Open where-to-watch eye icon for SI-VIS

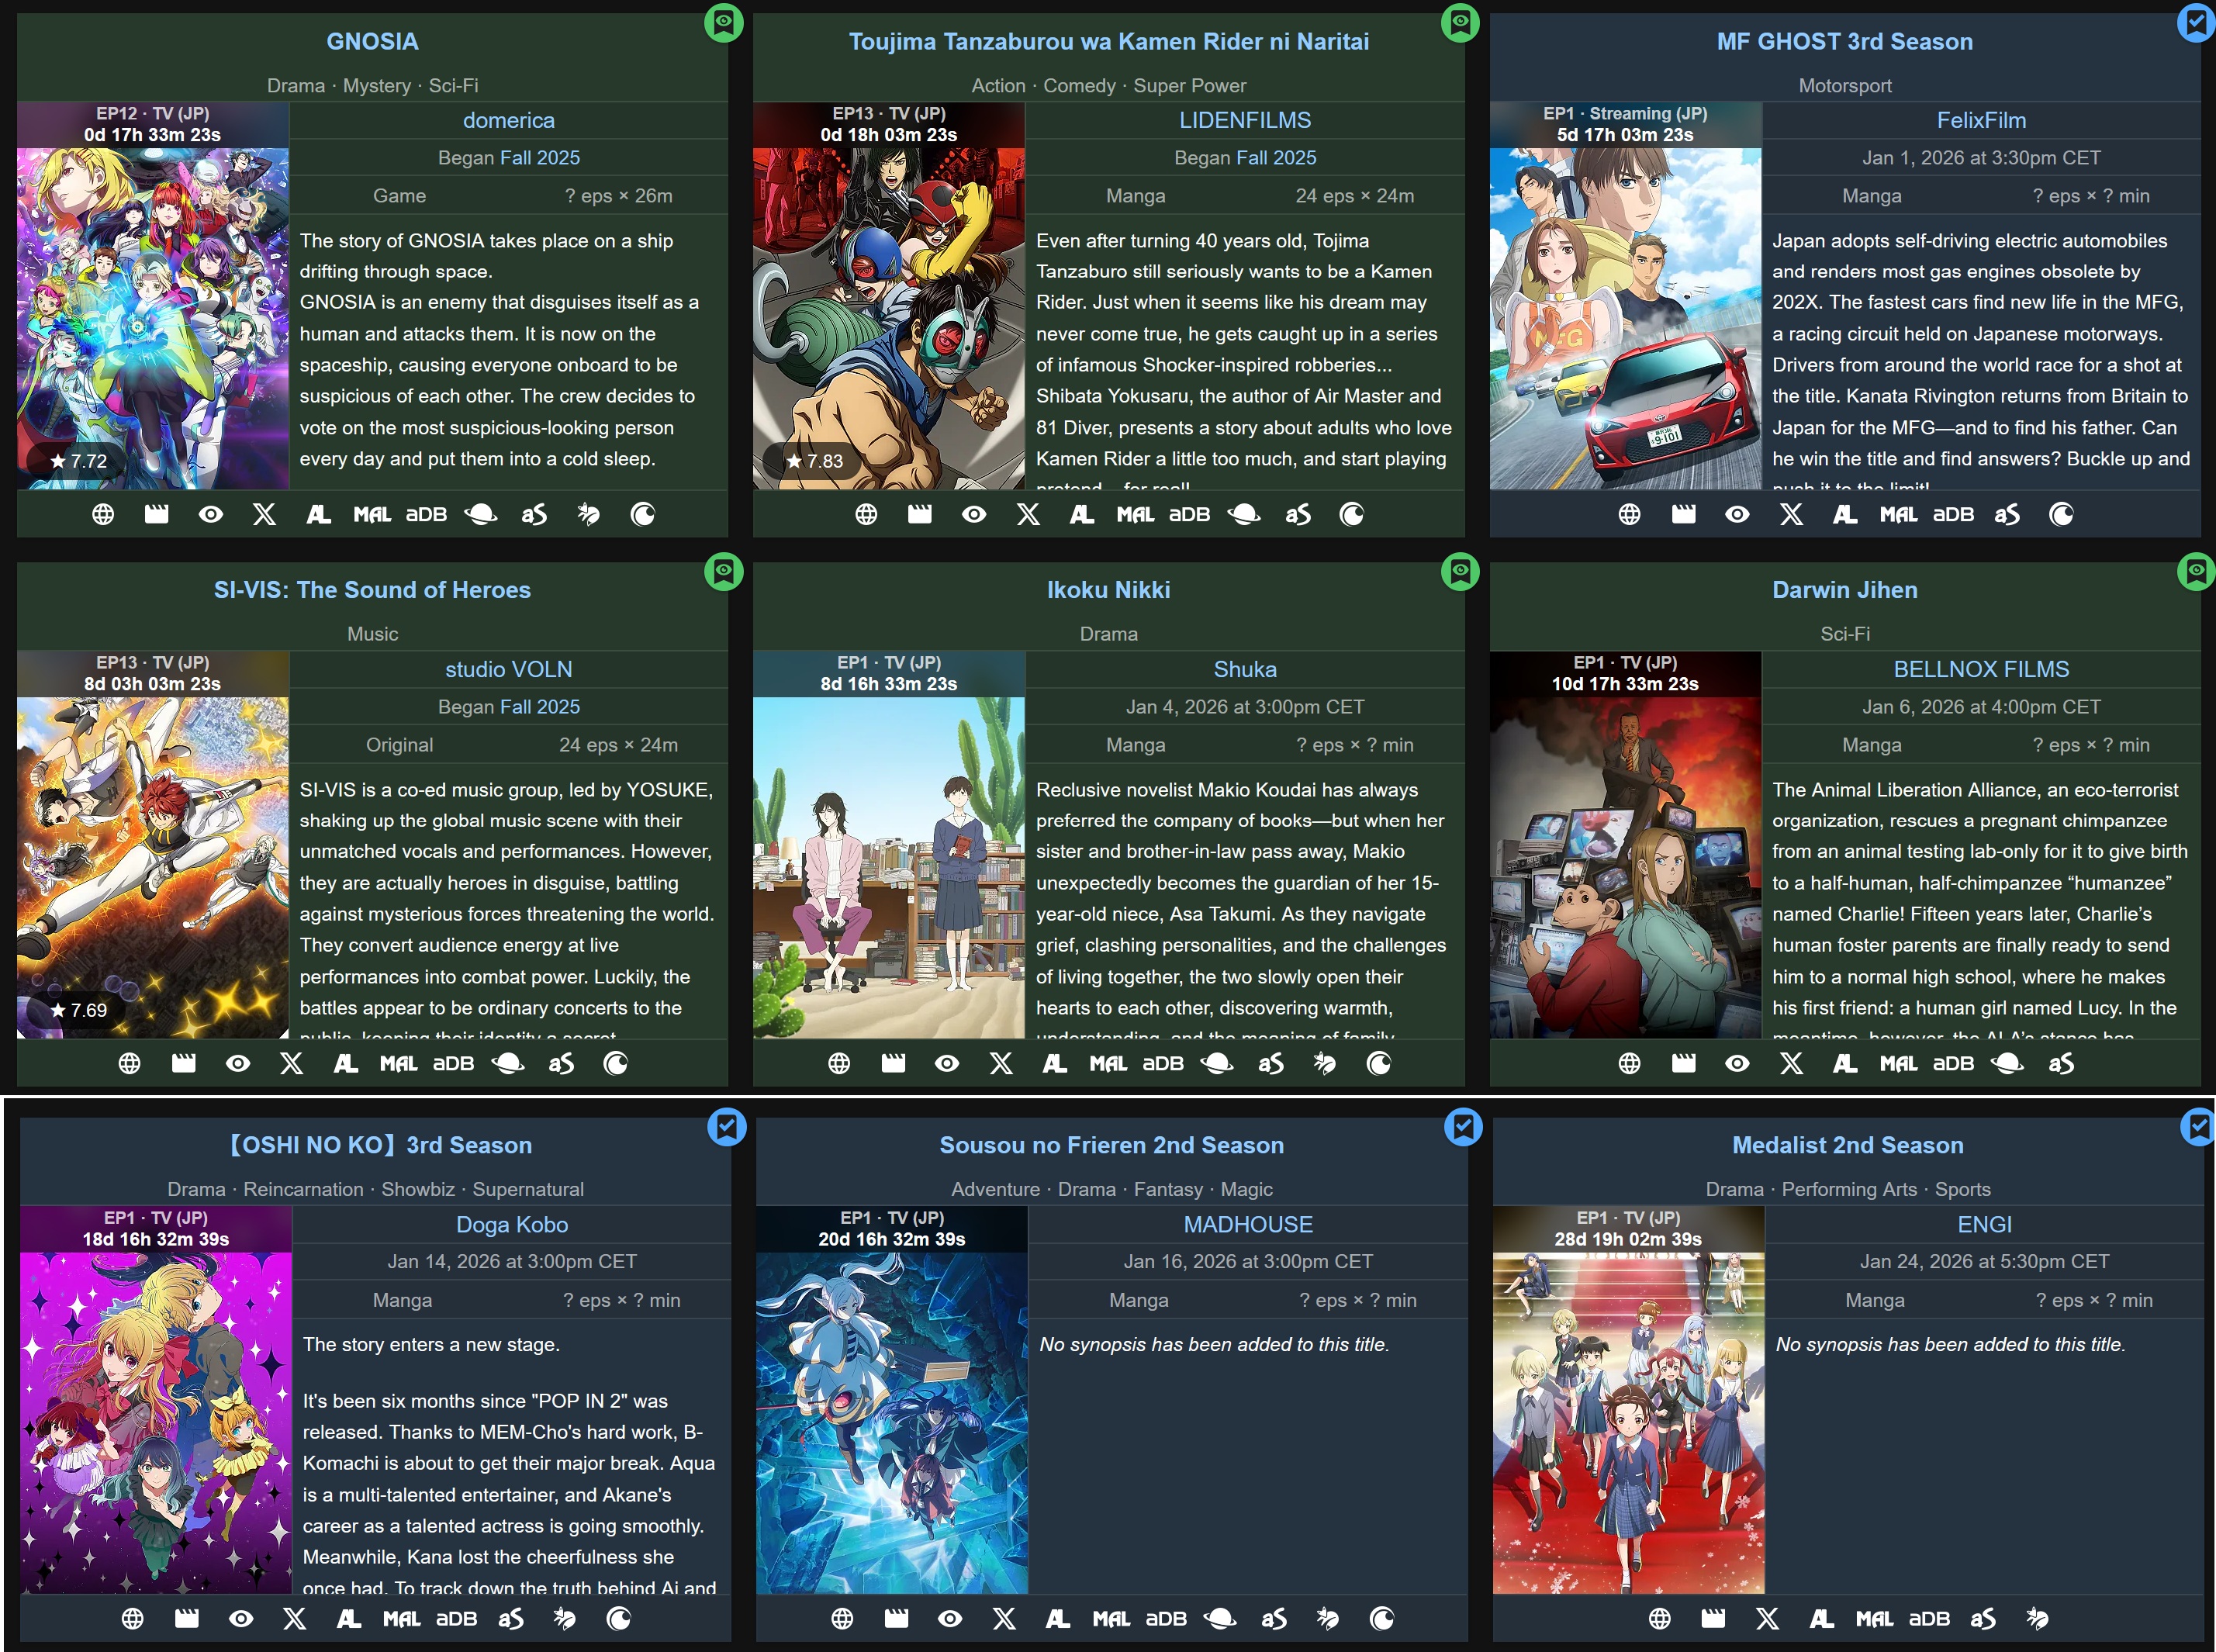[x=238, y=1063]
